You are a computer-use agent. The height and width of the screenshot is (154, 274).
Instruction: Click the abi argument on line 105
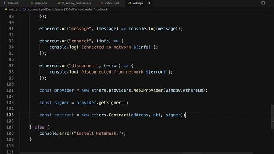(157, 115)
